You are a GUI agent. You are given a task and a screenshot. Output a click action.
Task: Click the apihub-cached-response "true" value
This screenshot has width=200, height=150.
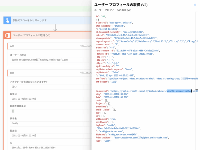pos(129,69)
